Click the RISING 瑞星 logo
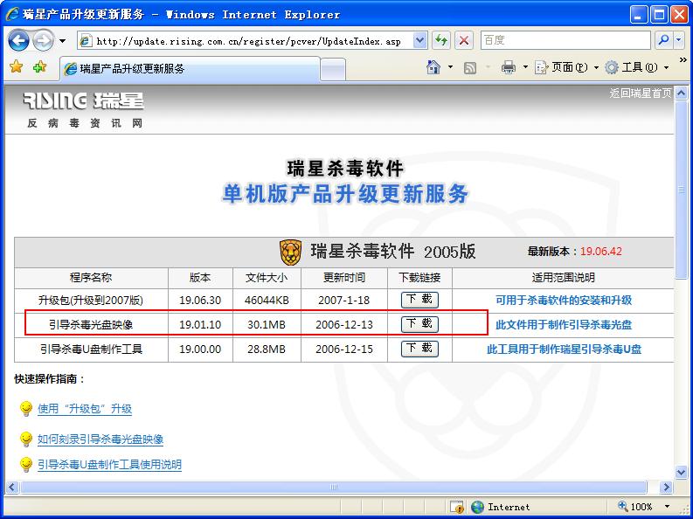693x519 pixels. 83,101
